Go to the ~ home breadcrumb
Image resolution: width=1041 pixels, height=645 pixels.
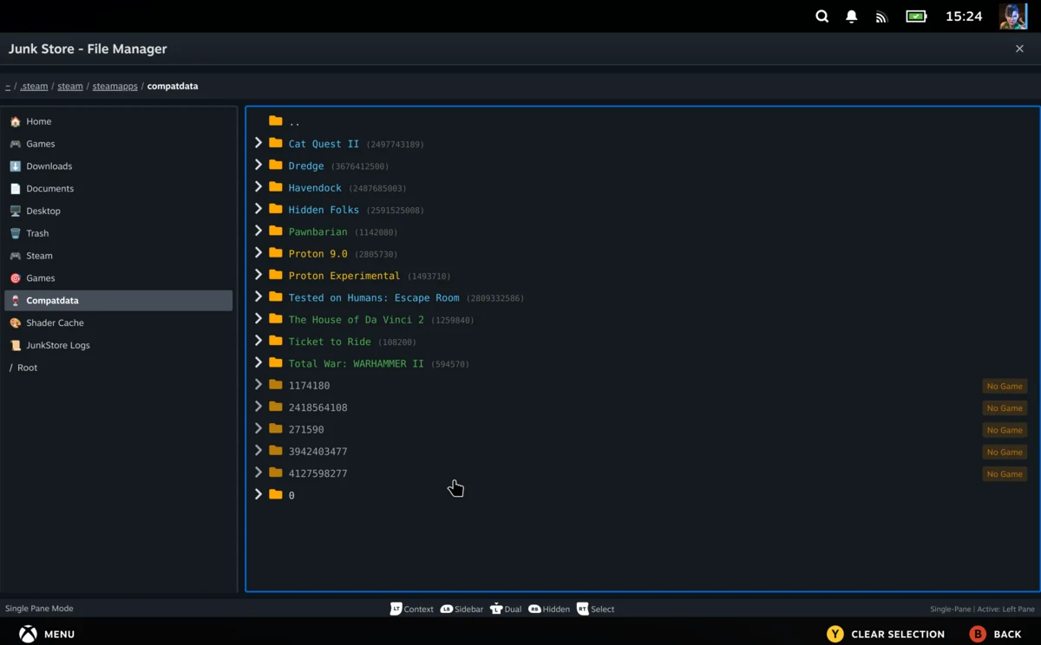click(8, 86)
